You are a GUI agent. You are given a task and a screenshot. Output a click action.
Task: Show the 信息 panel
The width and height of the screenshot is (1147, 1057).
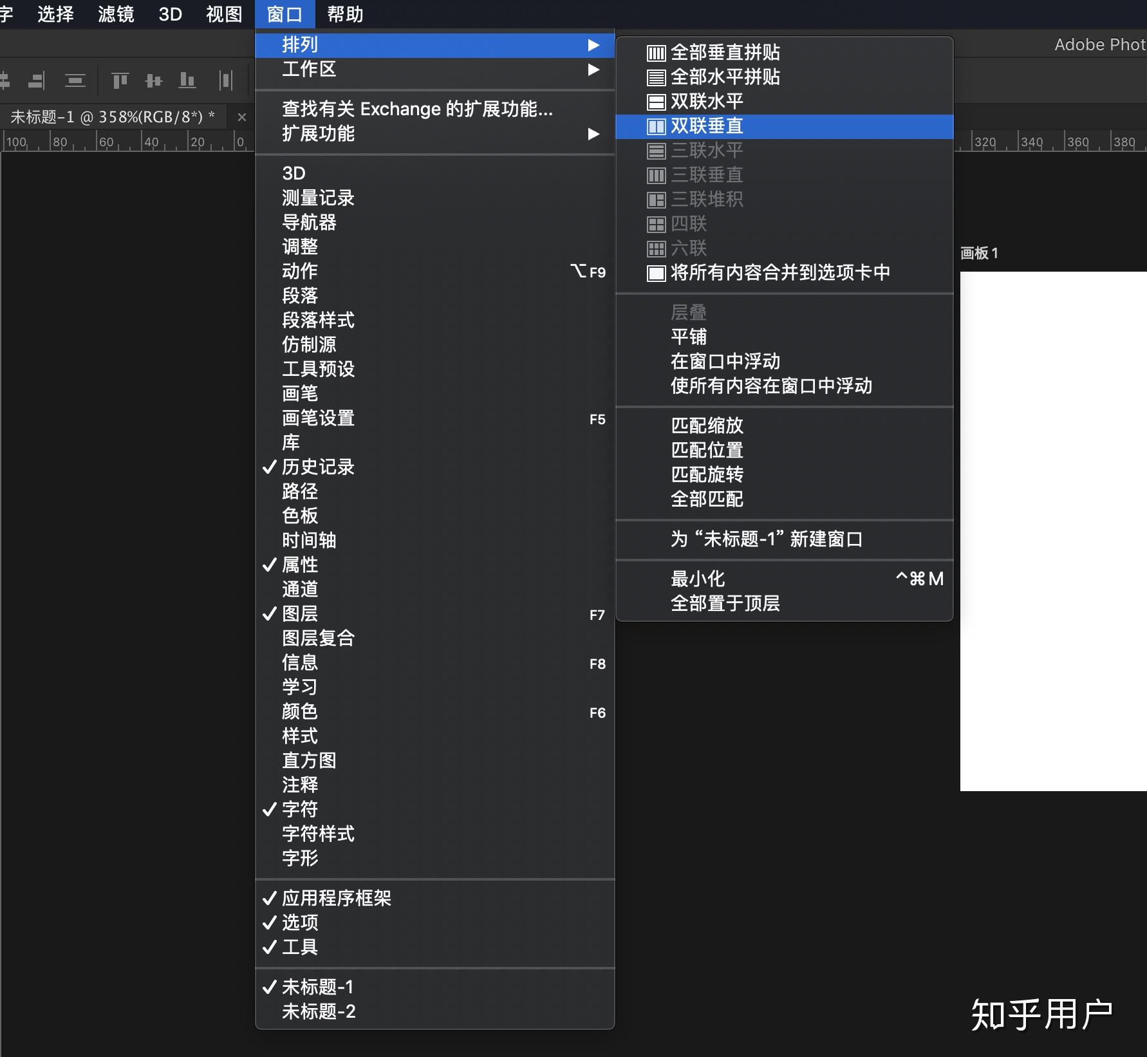pos(435,662)
